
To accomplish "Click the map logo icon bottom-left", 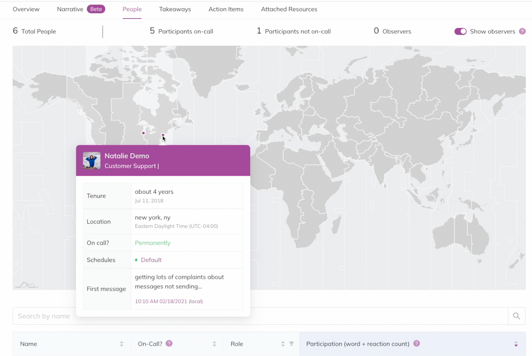I will (x=27, y=285).
